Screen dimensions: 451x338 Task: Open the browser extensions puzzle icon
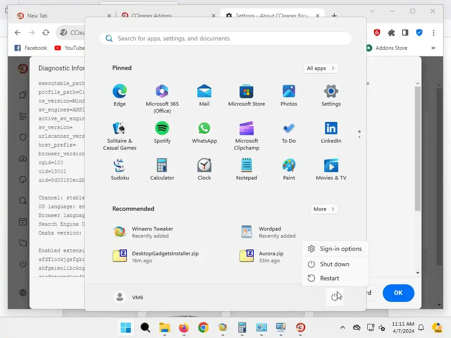click(x=391, y=33)
